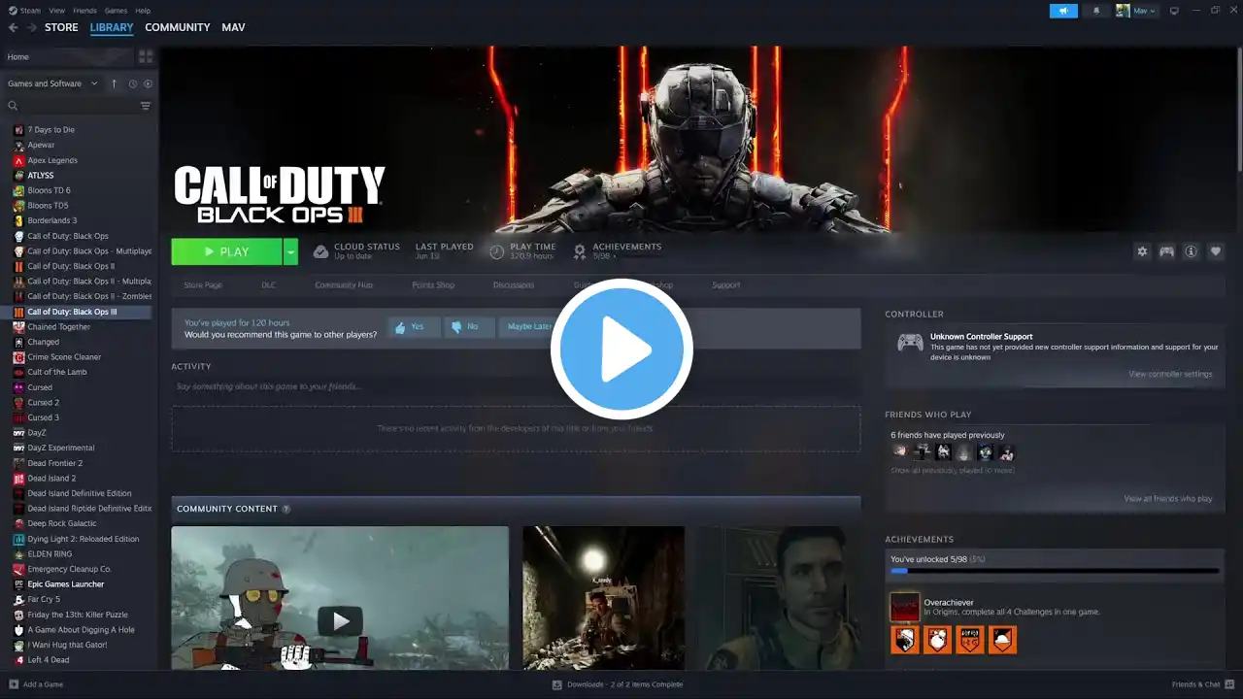The image size is (1243, 699).
Task: Click the Play Time clock icon
Action: tap(496, 251)
